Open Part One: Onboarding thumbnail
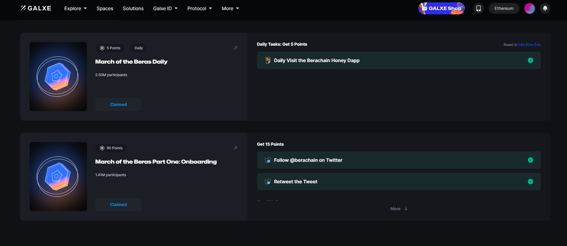 click(x=58, y=176)
